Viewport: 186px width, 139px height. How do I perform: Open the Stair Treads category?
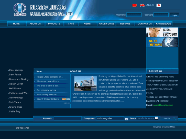(x=15, y=102)
